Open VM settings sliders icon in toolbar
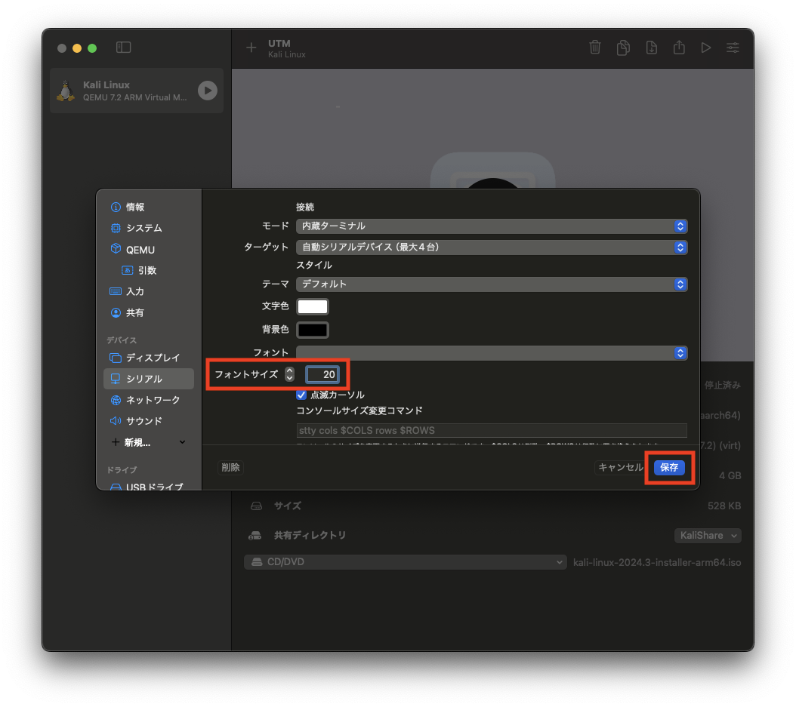Screen dimensions: 796x707 click(733, 48)
